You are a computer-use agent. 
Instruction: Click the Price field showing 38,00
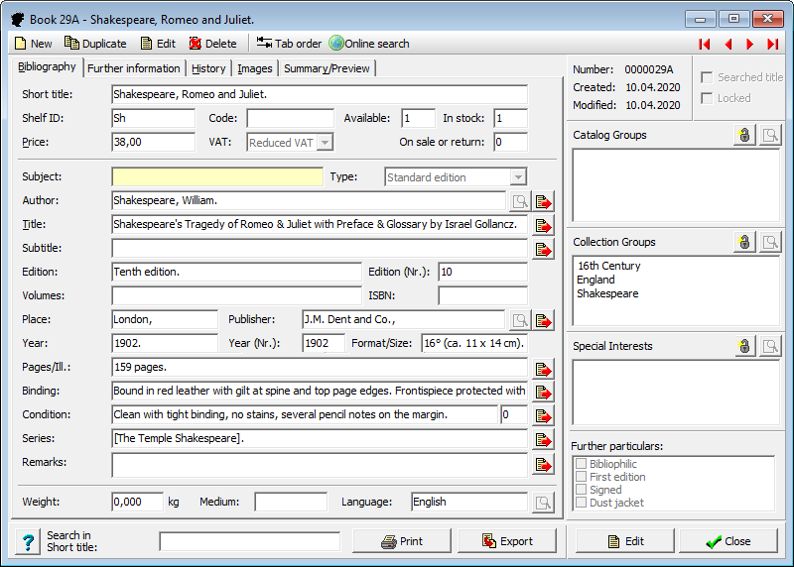154,142
